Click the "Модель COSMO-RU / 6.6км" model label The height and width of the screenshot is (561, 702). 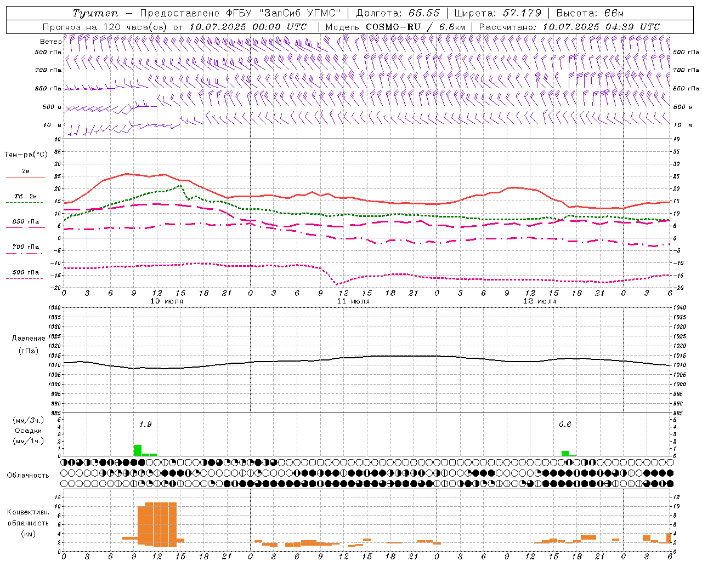click(x=395, y=27)
